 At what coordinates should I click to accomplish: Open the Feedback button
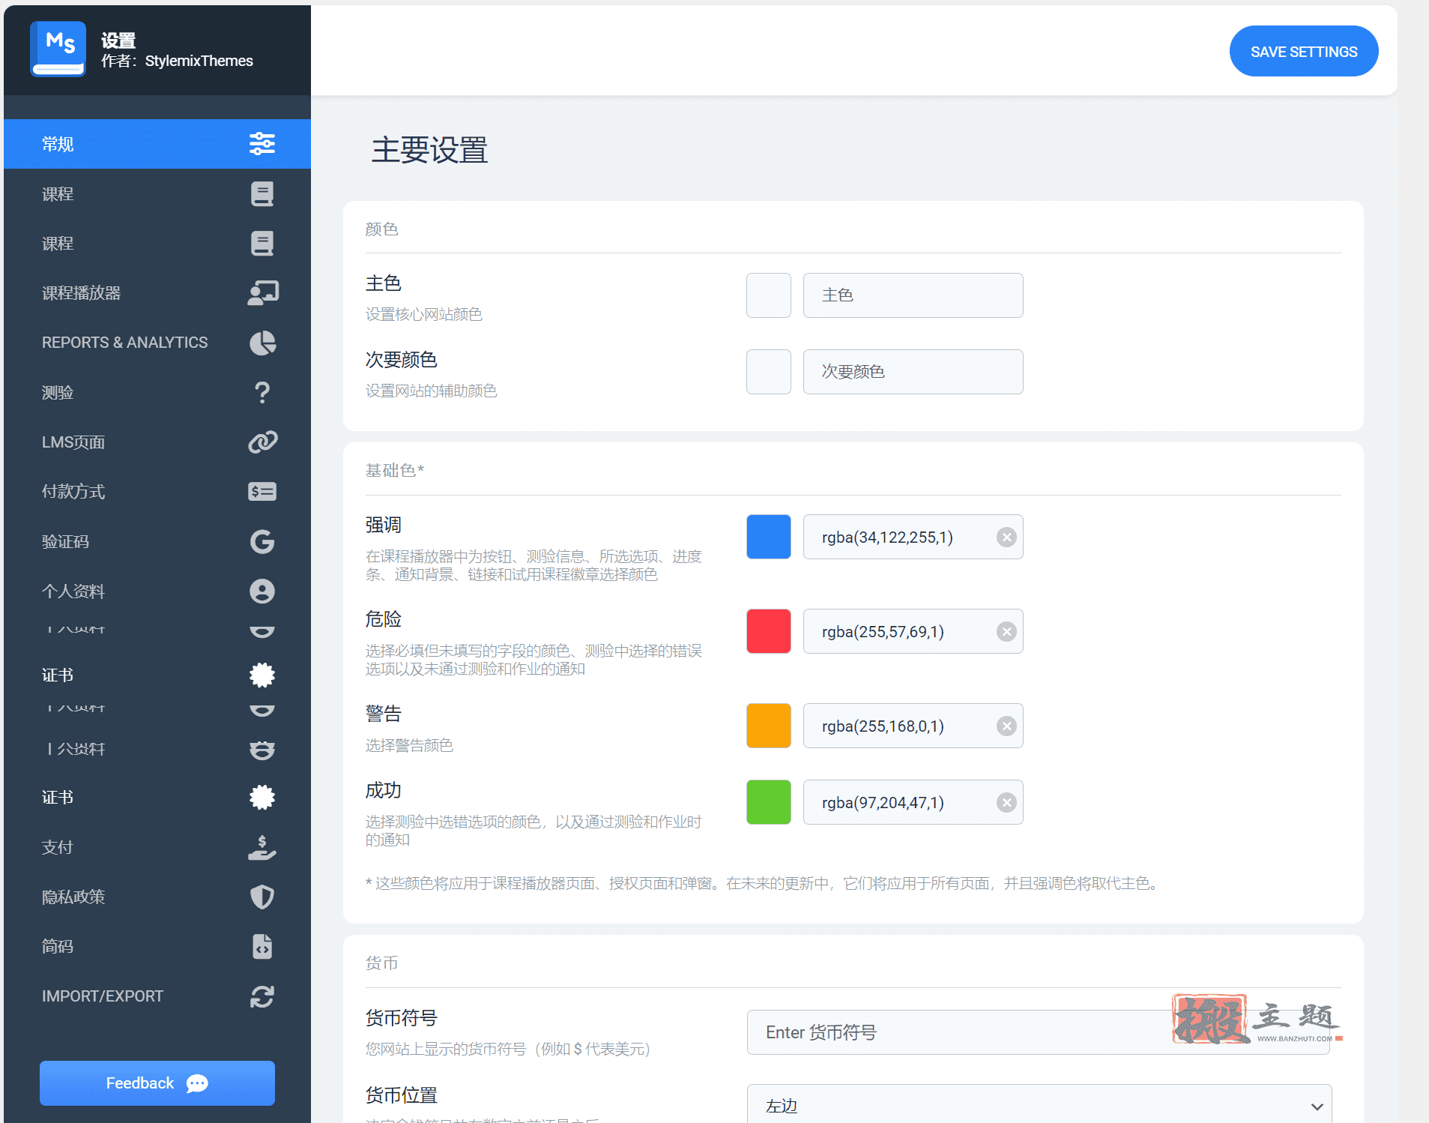(x=157, y=1083)
